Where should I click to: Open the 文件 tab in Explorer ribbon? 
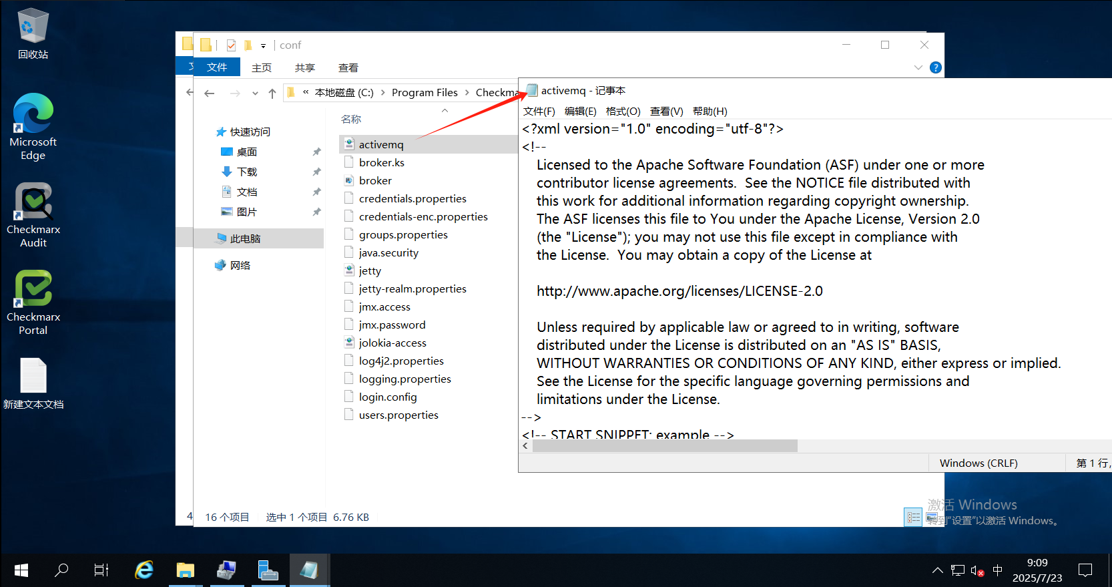[216, 67]
